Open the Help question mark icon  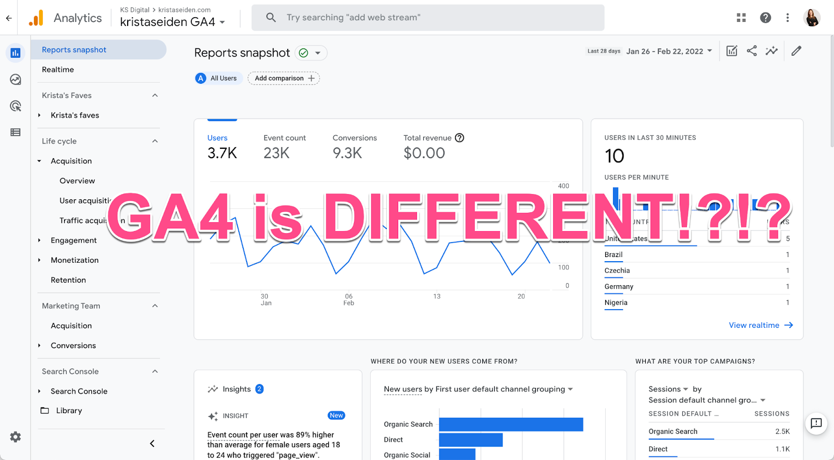(765, 18)
